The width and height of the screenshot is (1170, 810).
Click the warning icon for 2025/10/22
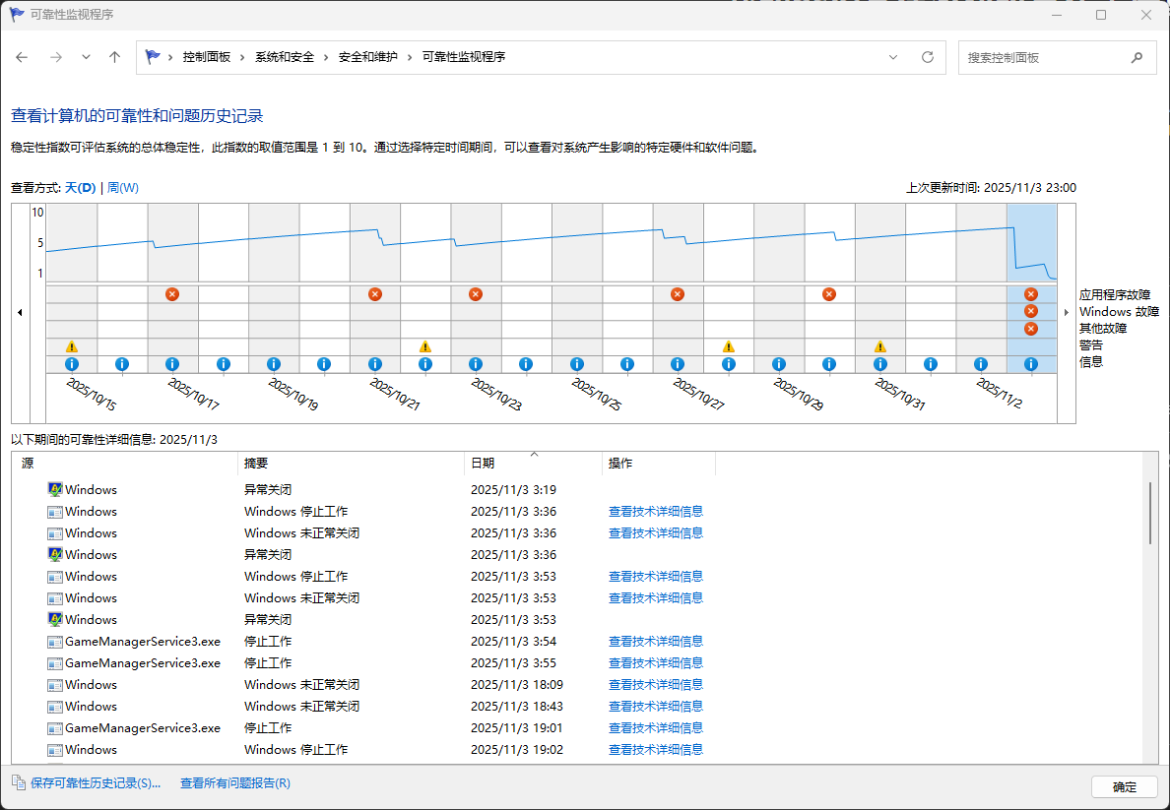click(425, 346)
